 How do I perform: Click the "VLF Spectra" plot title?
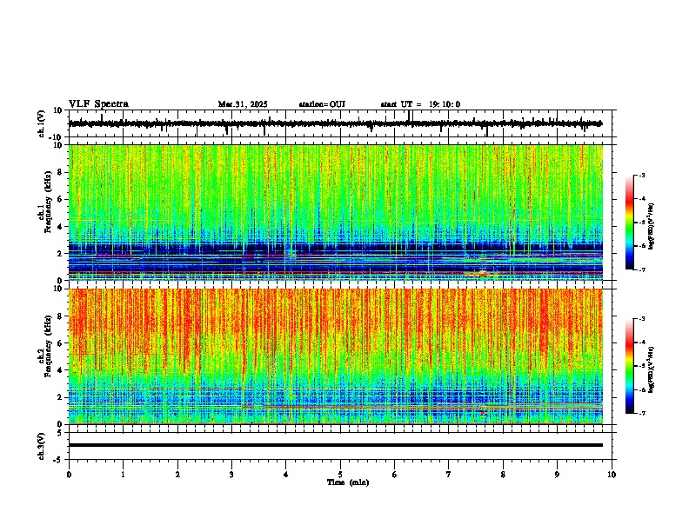tap(98, 104)
